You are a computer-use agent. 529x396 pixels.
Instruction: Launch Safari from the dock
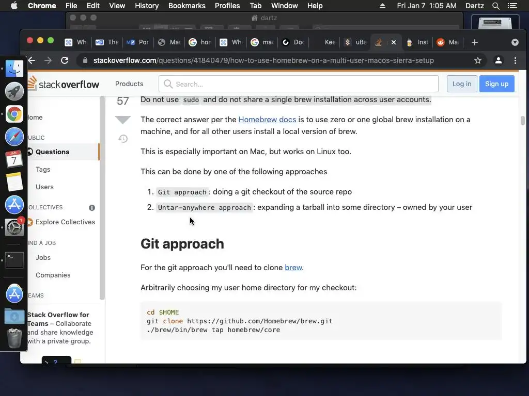pyautogui.click(x=14, y=137)
